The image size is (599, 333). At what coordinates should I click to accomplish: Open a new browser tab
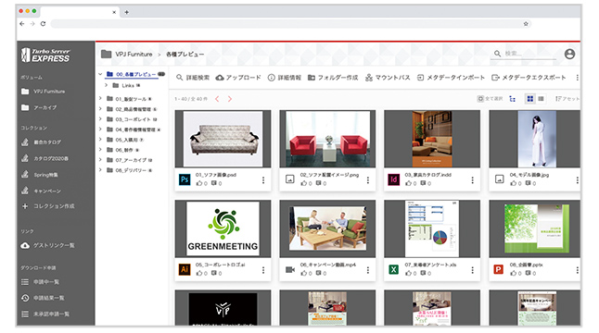126,12
